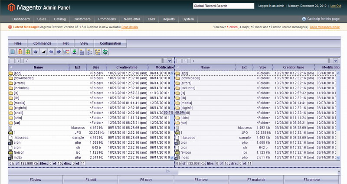Sort left pane by Name column header
The height and width of the screenshot is (184, 347).
(x=39, y=67)
